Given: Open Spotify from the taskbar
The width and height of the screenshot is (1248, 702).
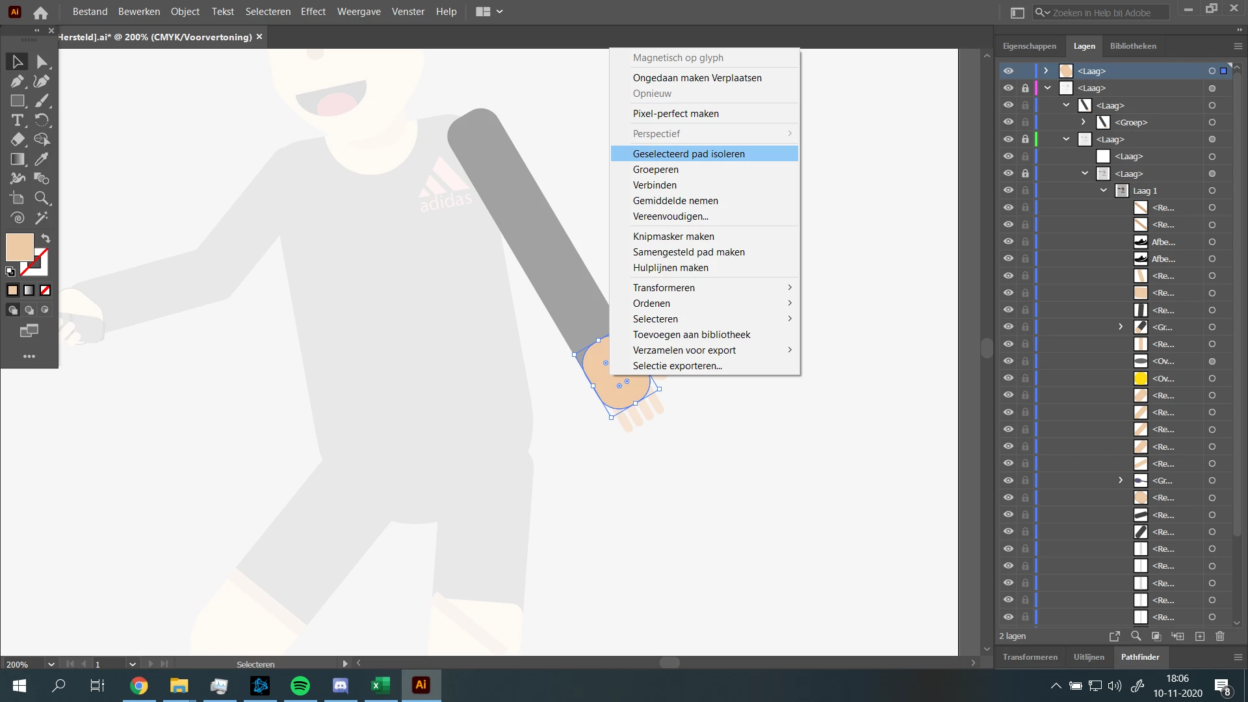Looking at the screenshot, I should 300,685.
